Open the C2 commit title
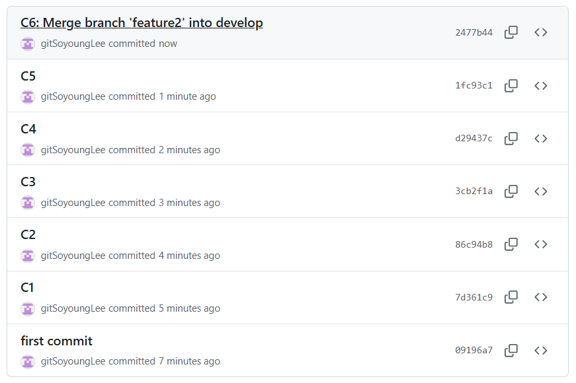Screen dimensions: 576x383 [x=28, y=235]
